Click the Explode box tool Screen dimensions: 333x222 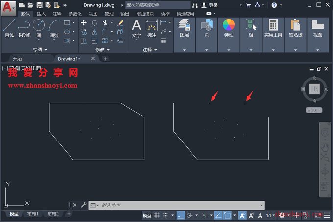coord(120,32)
